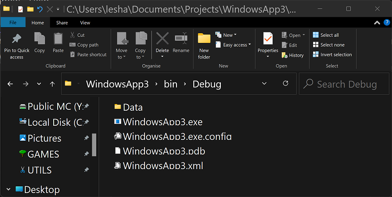The image size is (392, 197).
Task: Select WindowsApp3.exe file
Action: coord(158,122)
